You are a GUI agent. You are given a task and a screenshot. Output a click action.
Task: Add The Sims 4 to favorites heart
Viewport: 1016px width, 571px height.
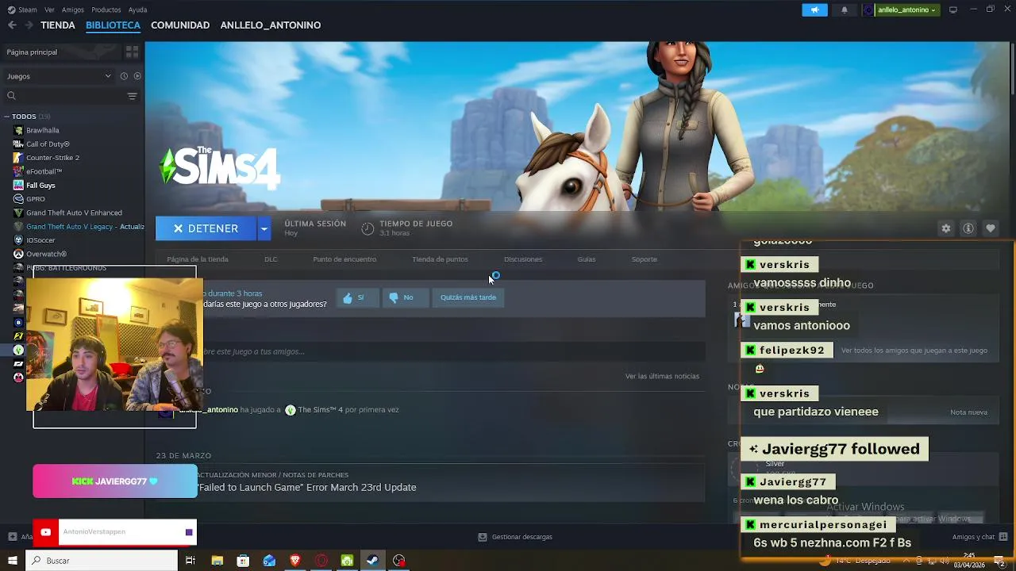(990, 228)
